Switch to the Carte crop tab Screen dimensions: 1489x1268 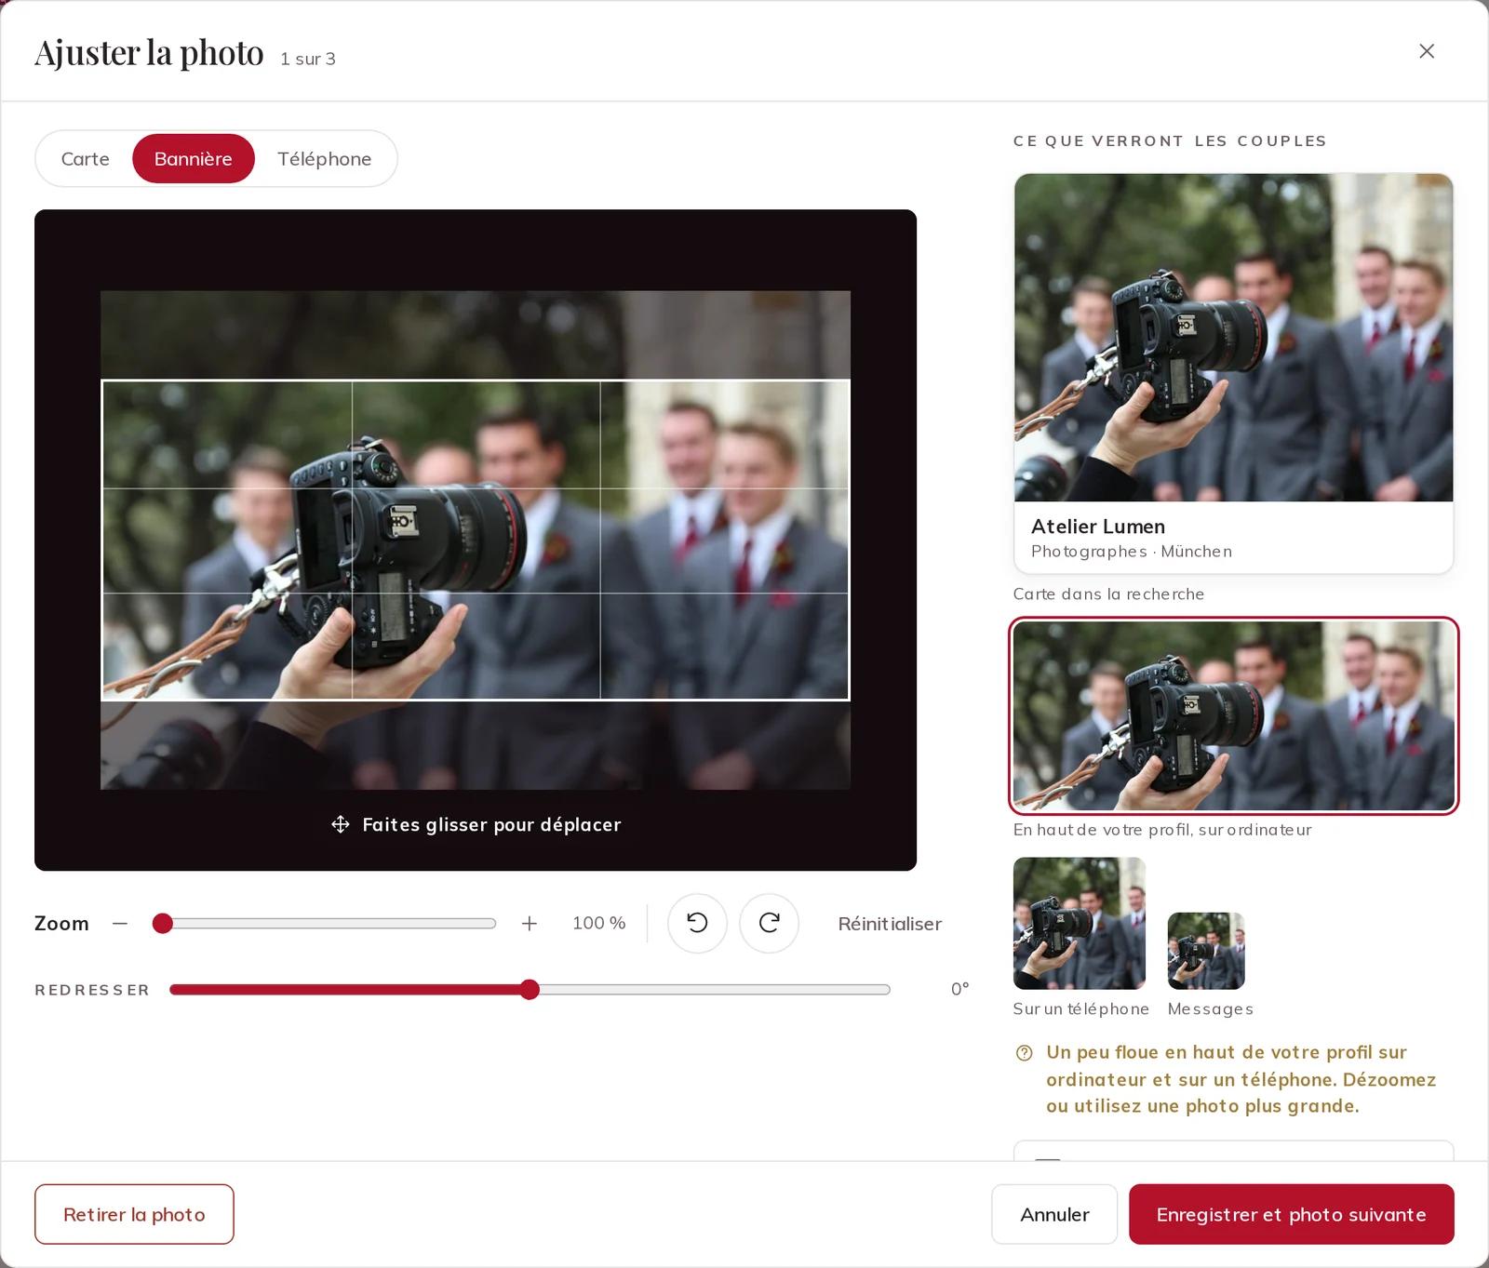pyautogui.click(x=86, y=159)
